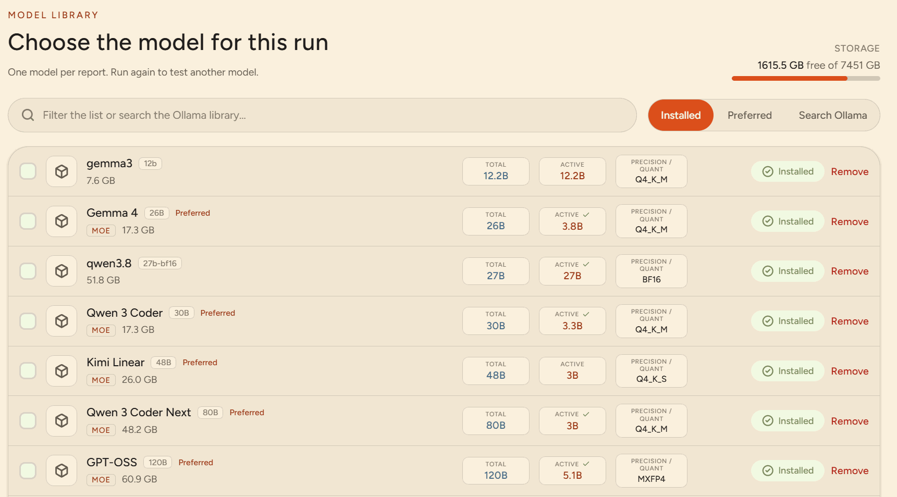Focus the filter or search Ollama field
Image resolution: width=897 pixels, height=497 pixels.
(x=322, y=115)
